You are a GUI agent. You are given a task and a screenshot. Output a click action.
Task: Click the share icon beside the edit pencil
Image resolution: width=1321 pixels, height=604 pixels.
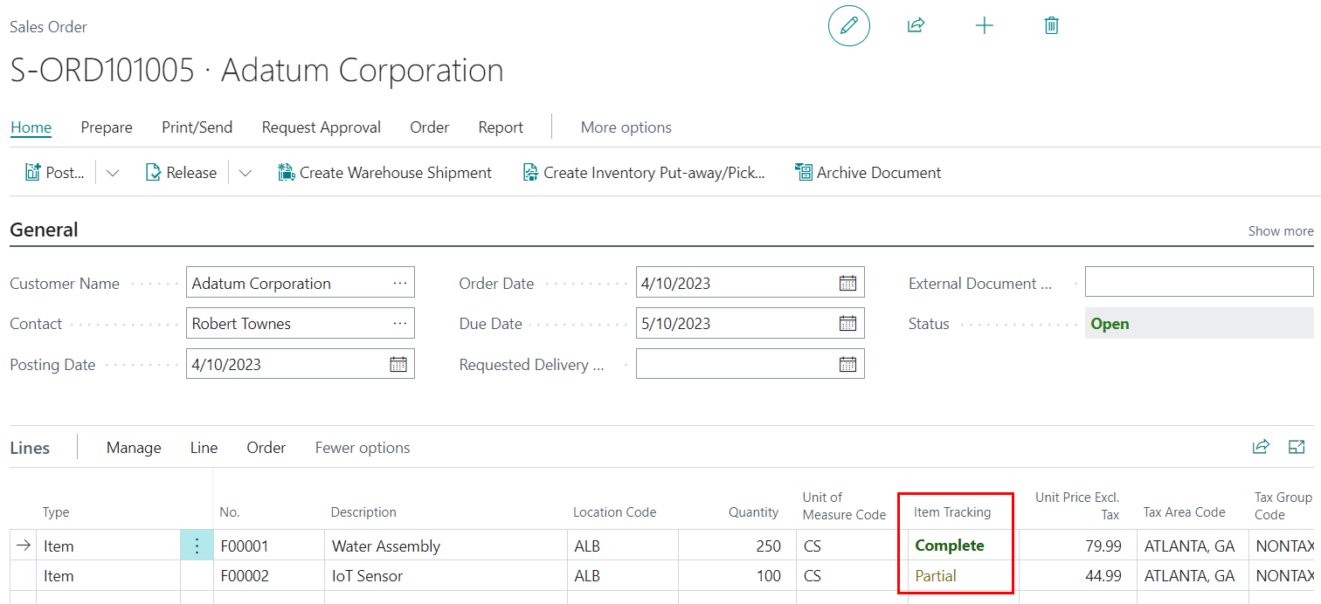[916, 25]
